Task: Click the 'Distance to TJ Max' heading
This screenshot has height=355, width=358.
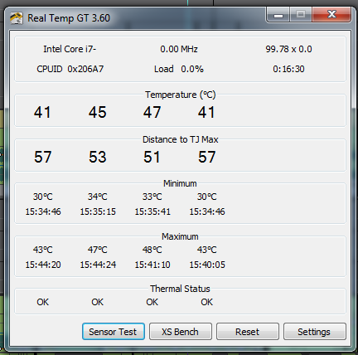Action: coord(181,139)
